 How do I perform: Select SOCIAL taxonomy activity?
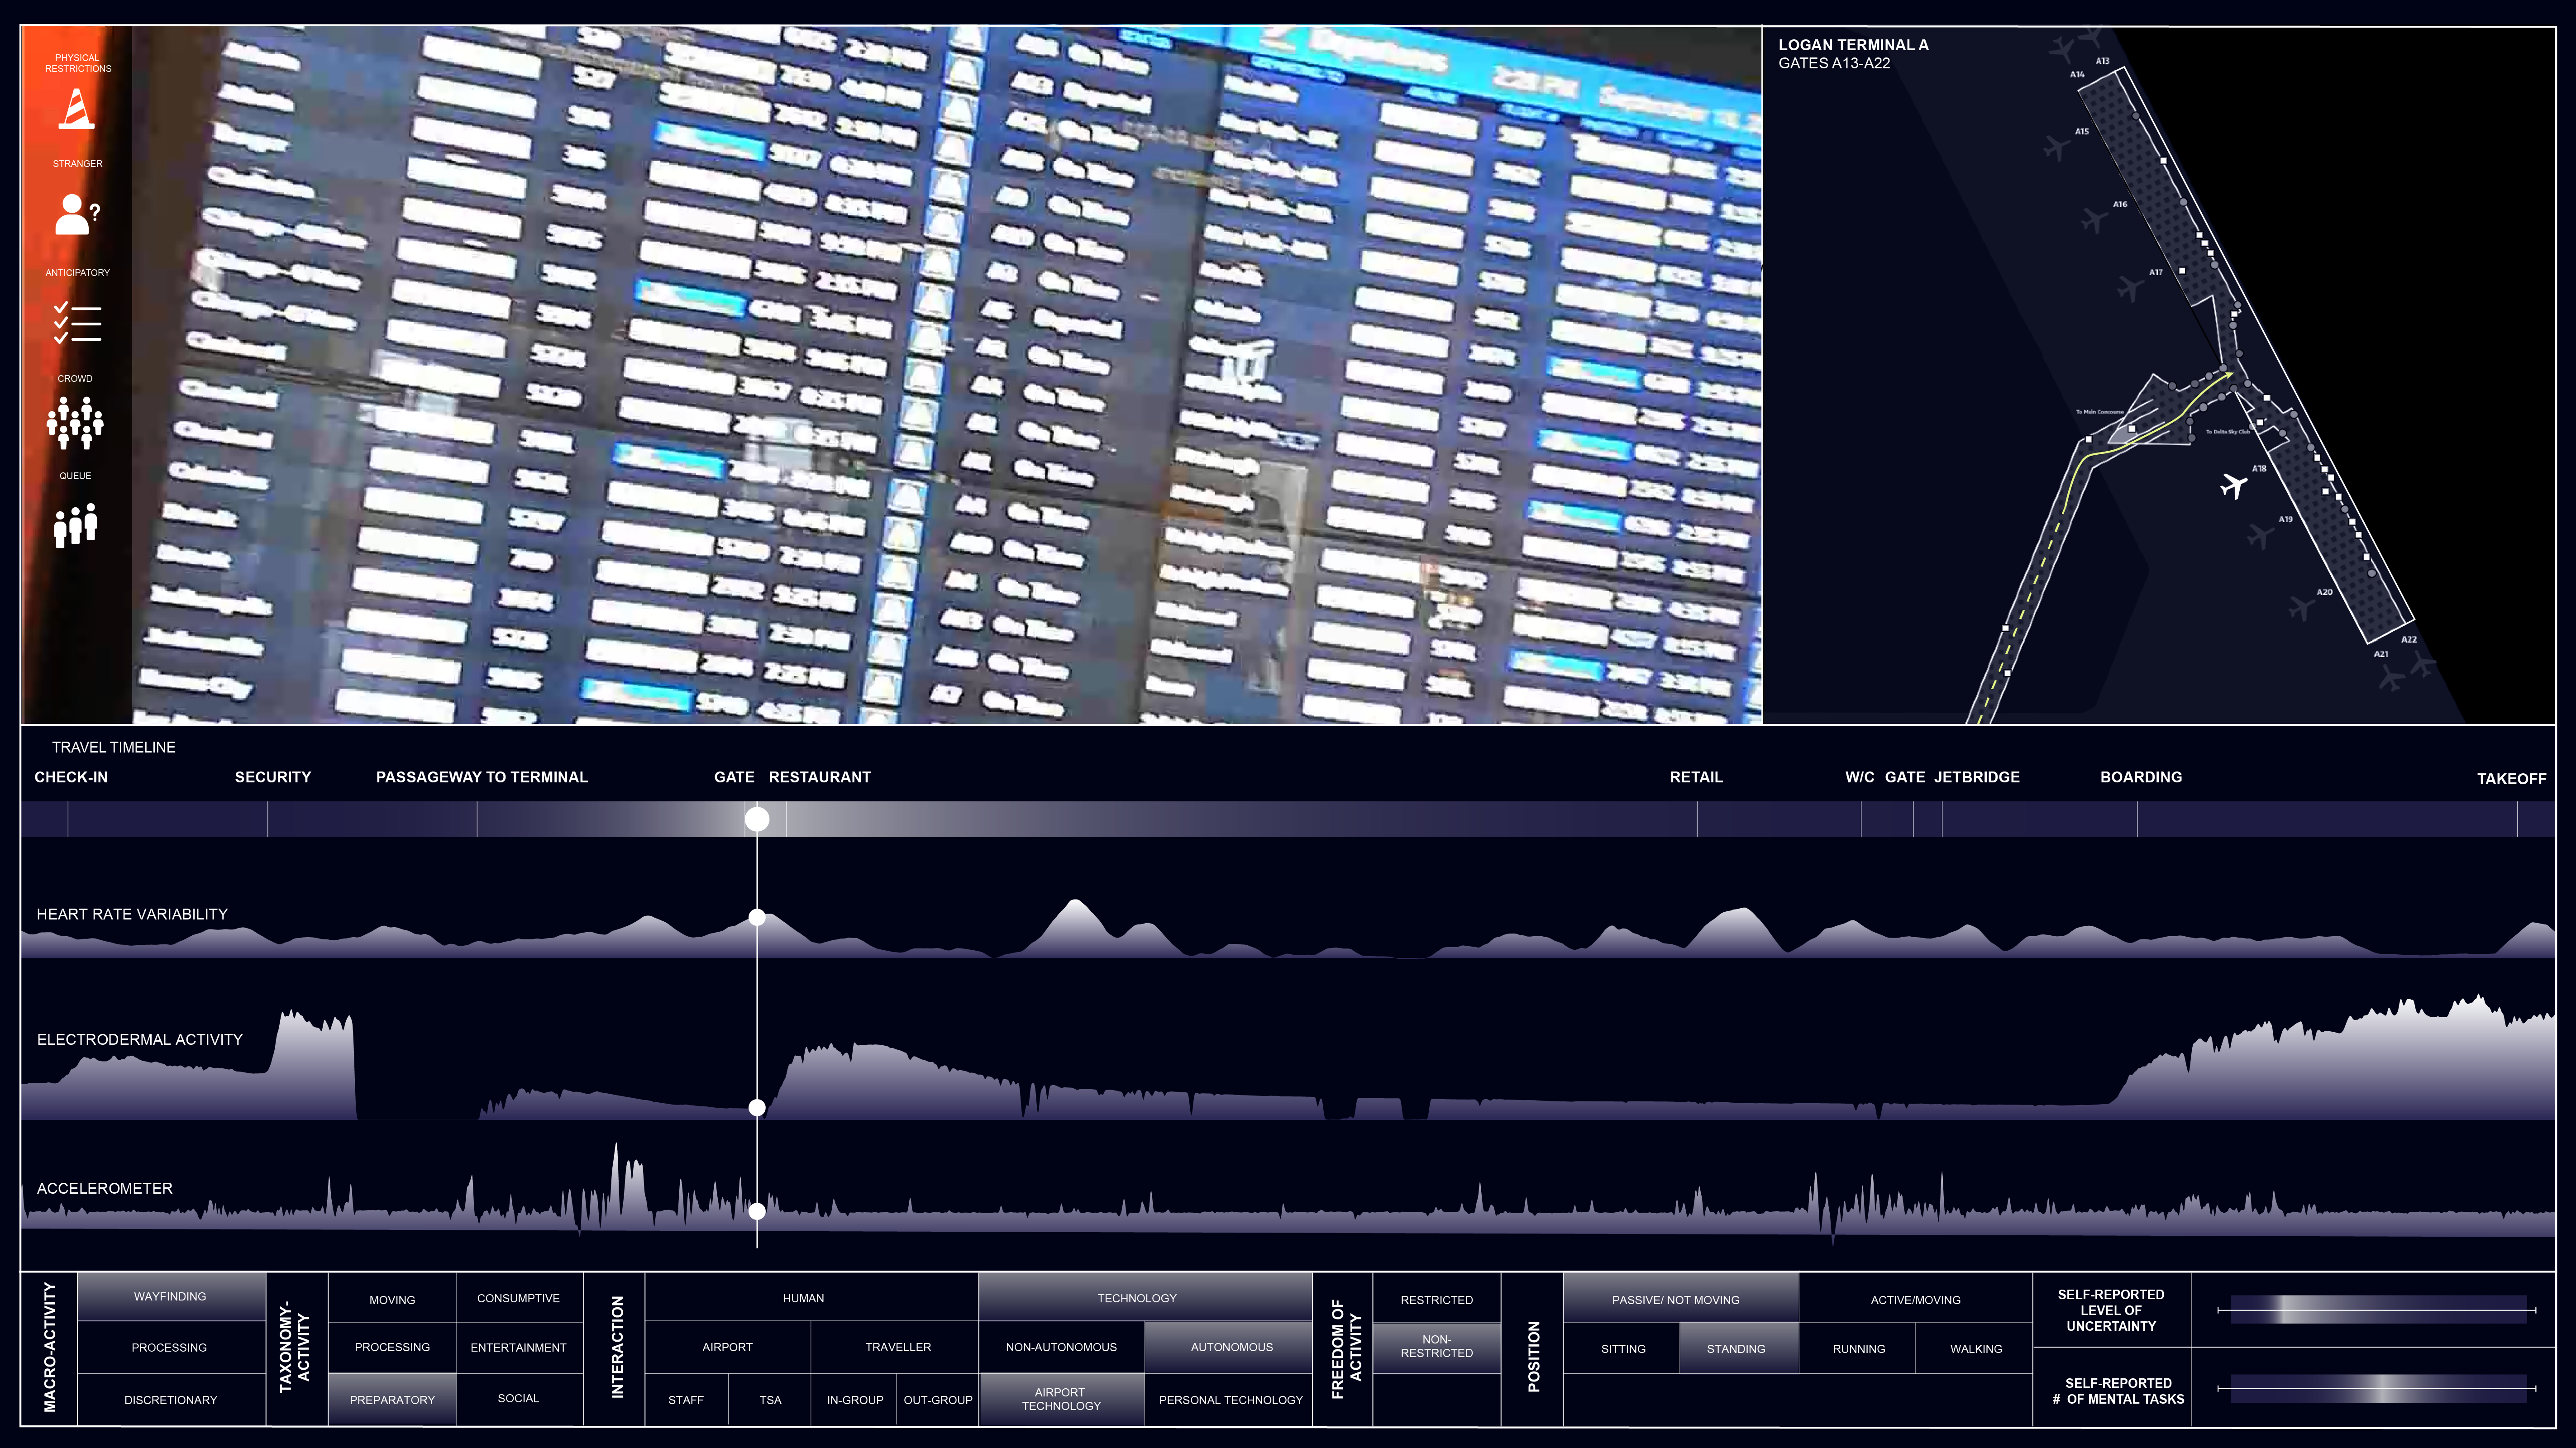point(519,1399)
